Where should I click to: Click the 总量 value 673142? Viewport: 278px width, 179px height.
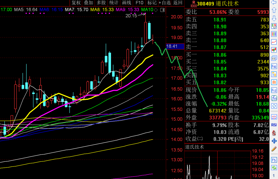[218, 111]
